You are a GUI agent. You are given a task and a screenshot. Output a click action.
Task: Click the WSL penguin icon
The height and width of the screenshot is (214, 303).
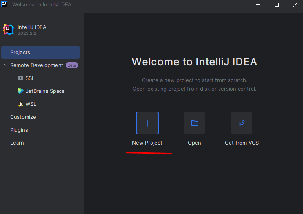21,104
